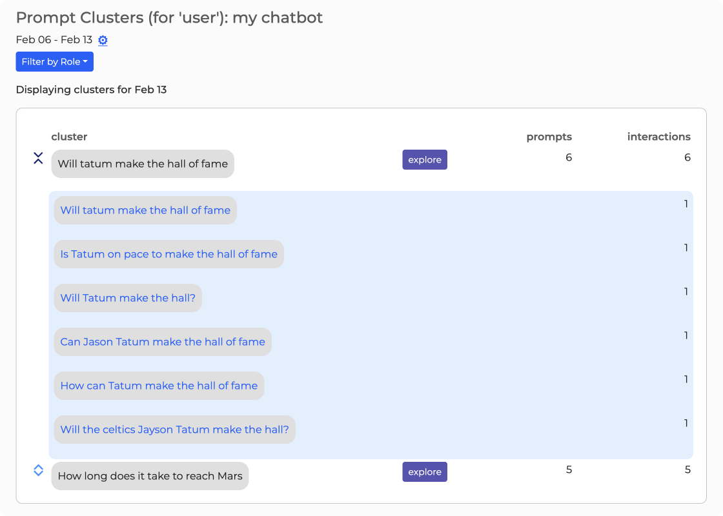Click the Tatum cluster title bubble
This screenshot has width=723, height=516.
click(x=143, y=164)
